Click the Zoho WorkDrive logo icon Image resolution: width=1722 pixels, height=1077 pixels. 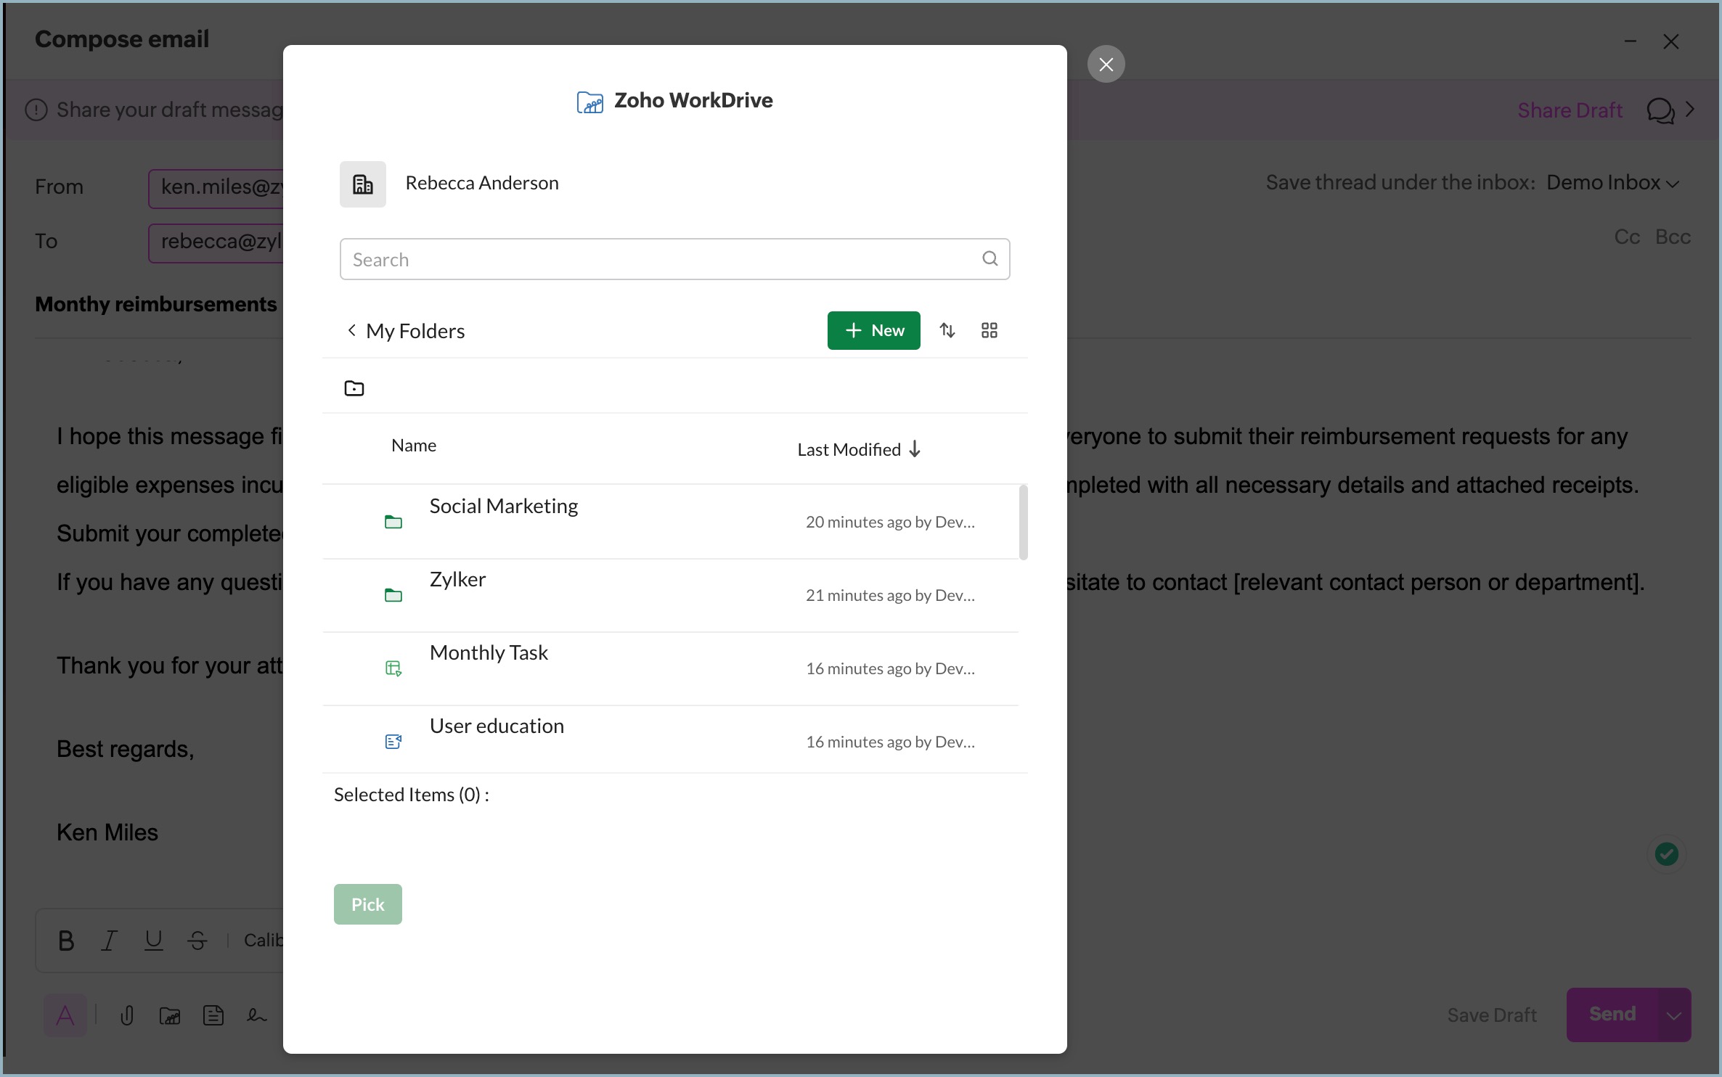click(x=589, y=102)
